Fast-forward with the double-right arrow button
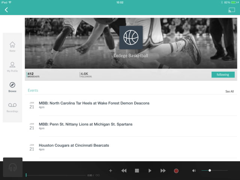 (163, 171)
